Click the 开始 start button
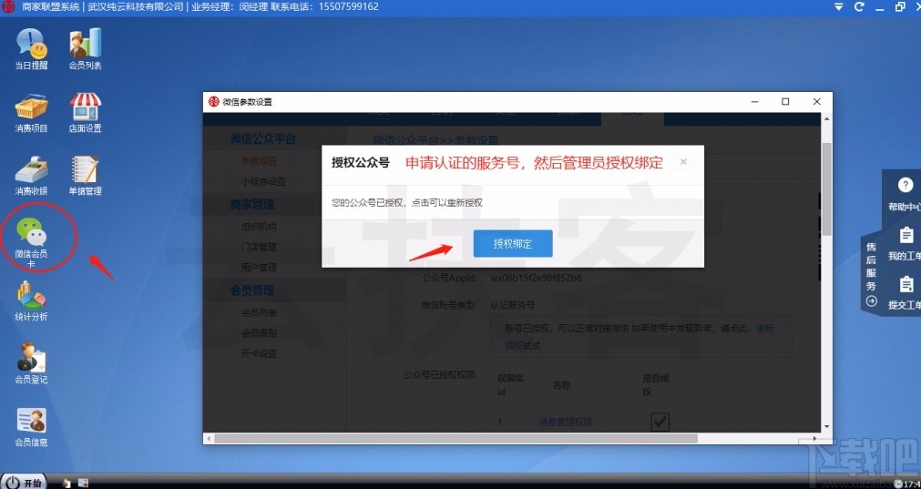921x489 pixels. [x=24, y=482]
